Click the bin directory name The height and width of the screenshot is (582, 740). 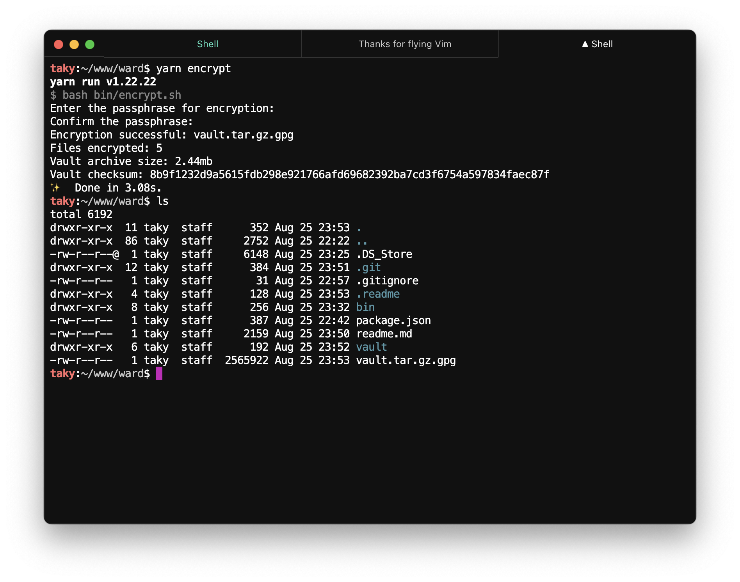(365, 307)
